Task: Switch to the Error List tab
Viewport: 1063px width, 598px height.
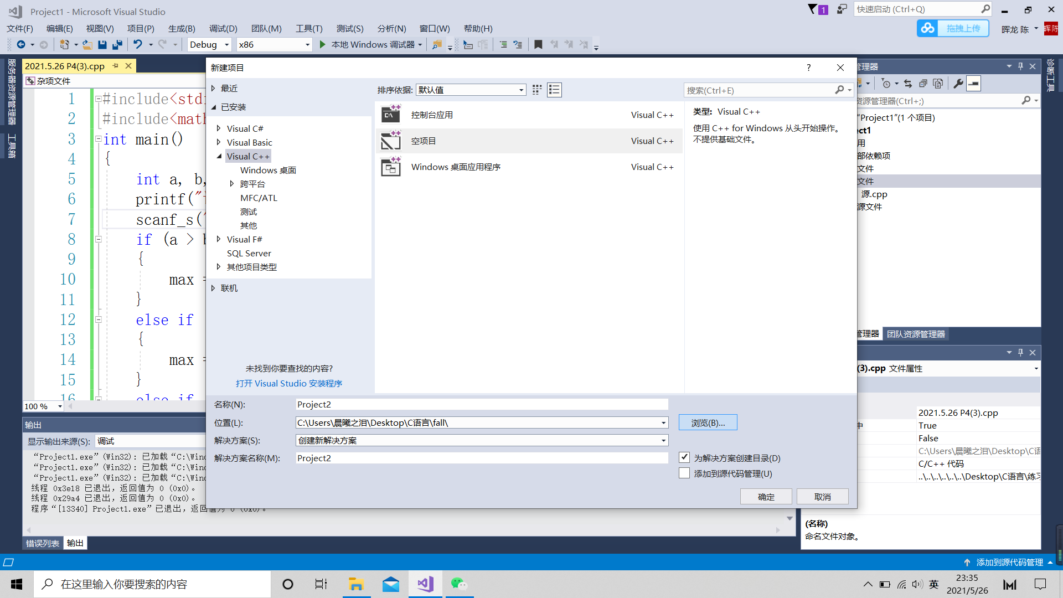Action: [x=43, y=543]
